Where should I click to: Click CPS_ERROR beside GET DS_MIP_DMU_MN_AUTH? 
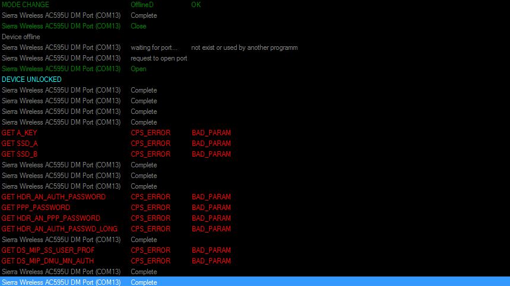click(x=151, y=260)
